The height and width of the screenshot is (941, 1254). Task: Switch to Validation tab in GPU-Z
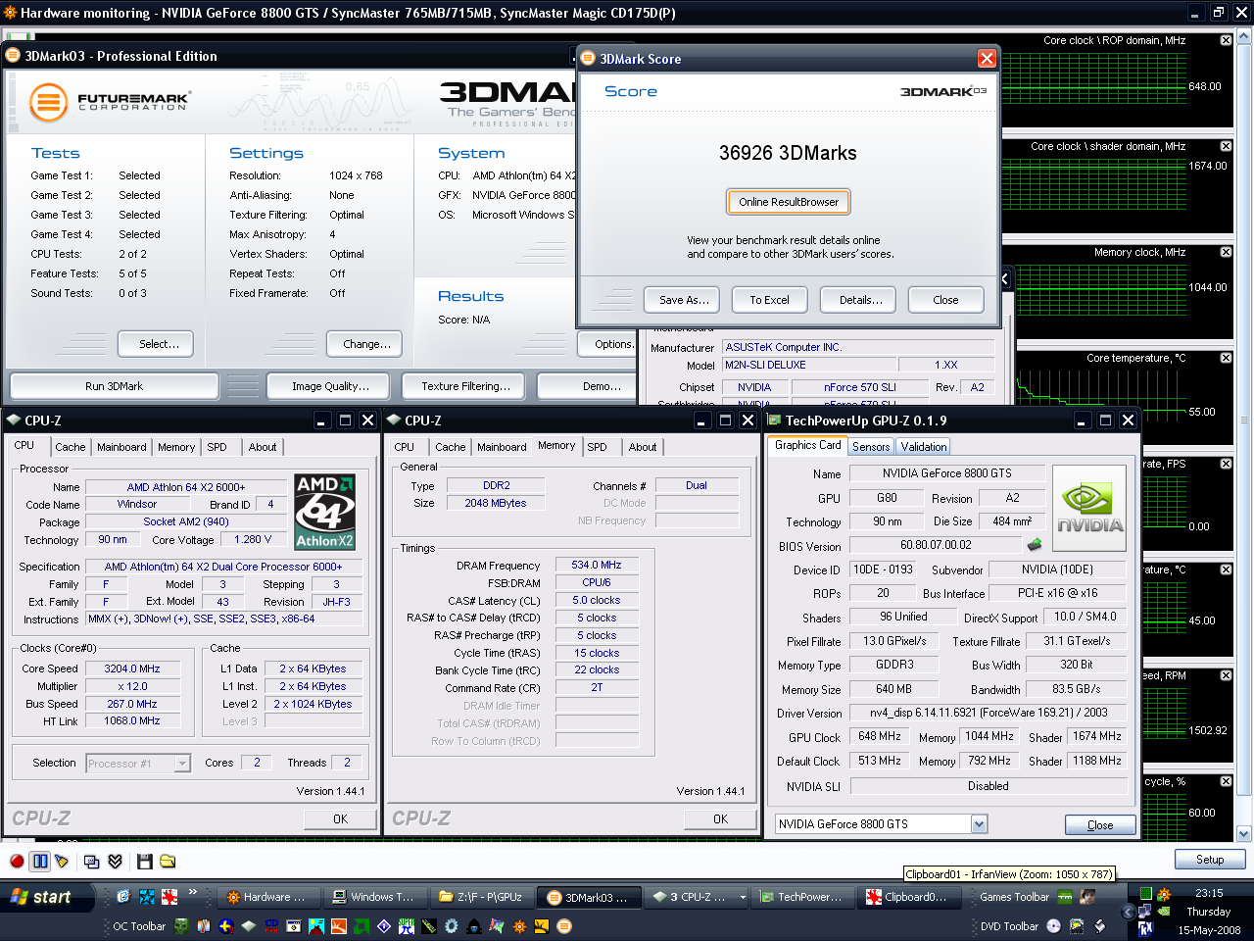(x=924, y=447)
